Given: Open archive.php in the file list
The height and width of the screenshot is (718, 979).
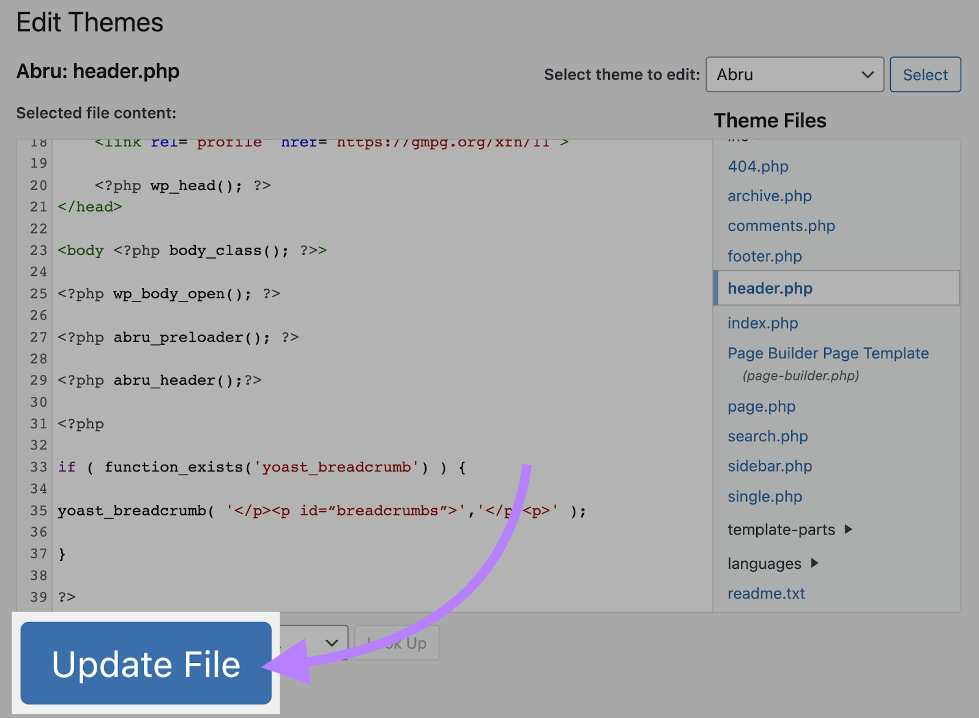Looking at the screenshot, I should pyautogui.click(x=769, y=196).
